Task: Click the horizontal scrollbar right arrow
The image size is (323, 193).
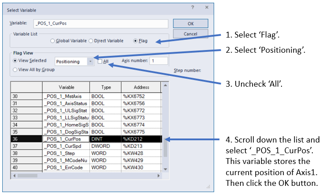Action: coord(158,175)
